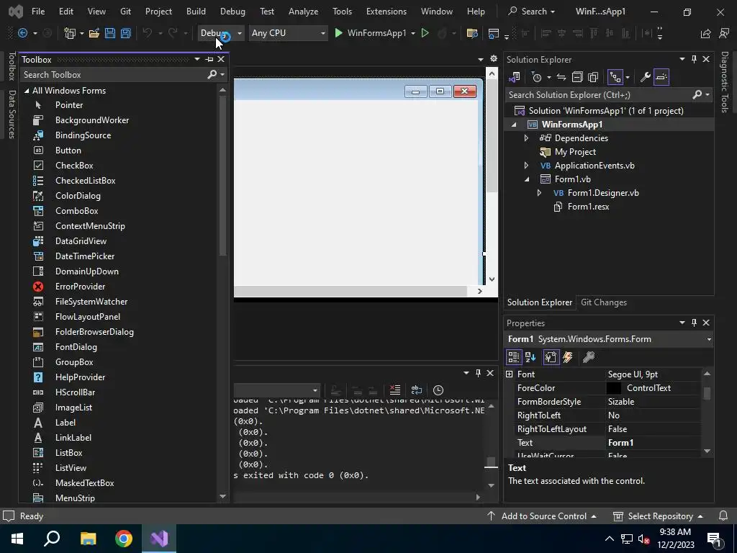
Task: Open File Explorer from the taskbar
Action: (x=88, y=539)
